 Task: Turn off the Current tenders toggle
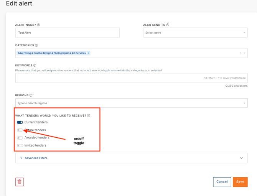click(x=20, y=122)
